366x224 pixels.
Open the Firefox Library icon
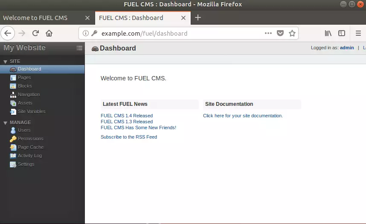(328, 33)
